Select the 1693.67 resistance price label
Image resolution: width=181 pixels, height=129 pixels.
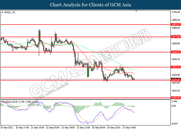point(176,25)
